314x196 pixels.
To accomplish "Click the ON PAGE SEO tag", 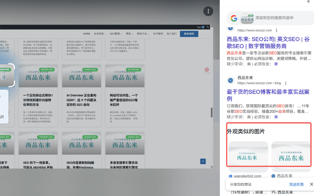I will (133, 70).
